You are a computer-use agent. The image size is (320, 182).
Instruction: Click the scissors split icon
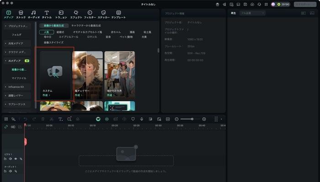52,119
